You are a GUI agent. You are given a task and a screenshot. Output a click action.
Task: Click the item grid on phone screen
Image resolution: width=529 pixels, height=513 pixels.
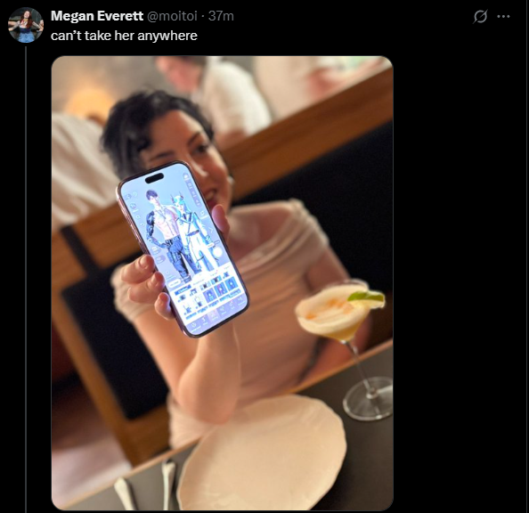click(208, 297)
